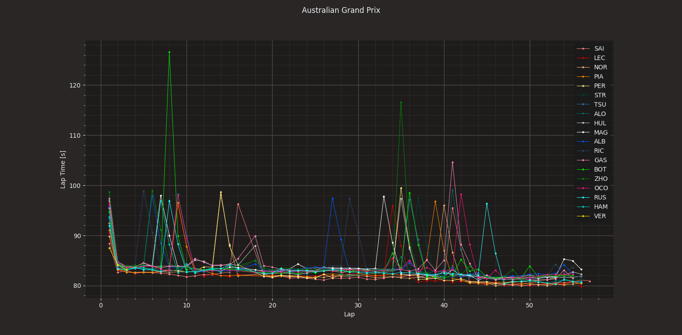
Task: Select GAS legend entry
Action: [x=591, y=160]
